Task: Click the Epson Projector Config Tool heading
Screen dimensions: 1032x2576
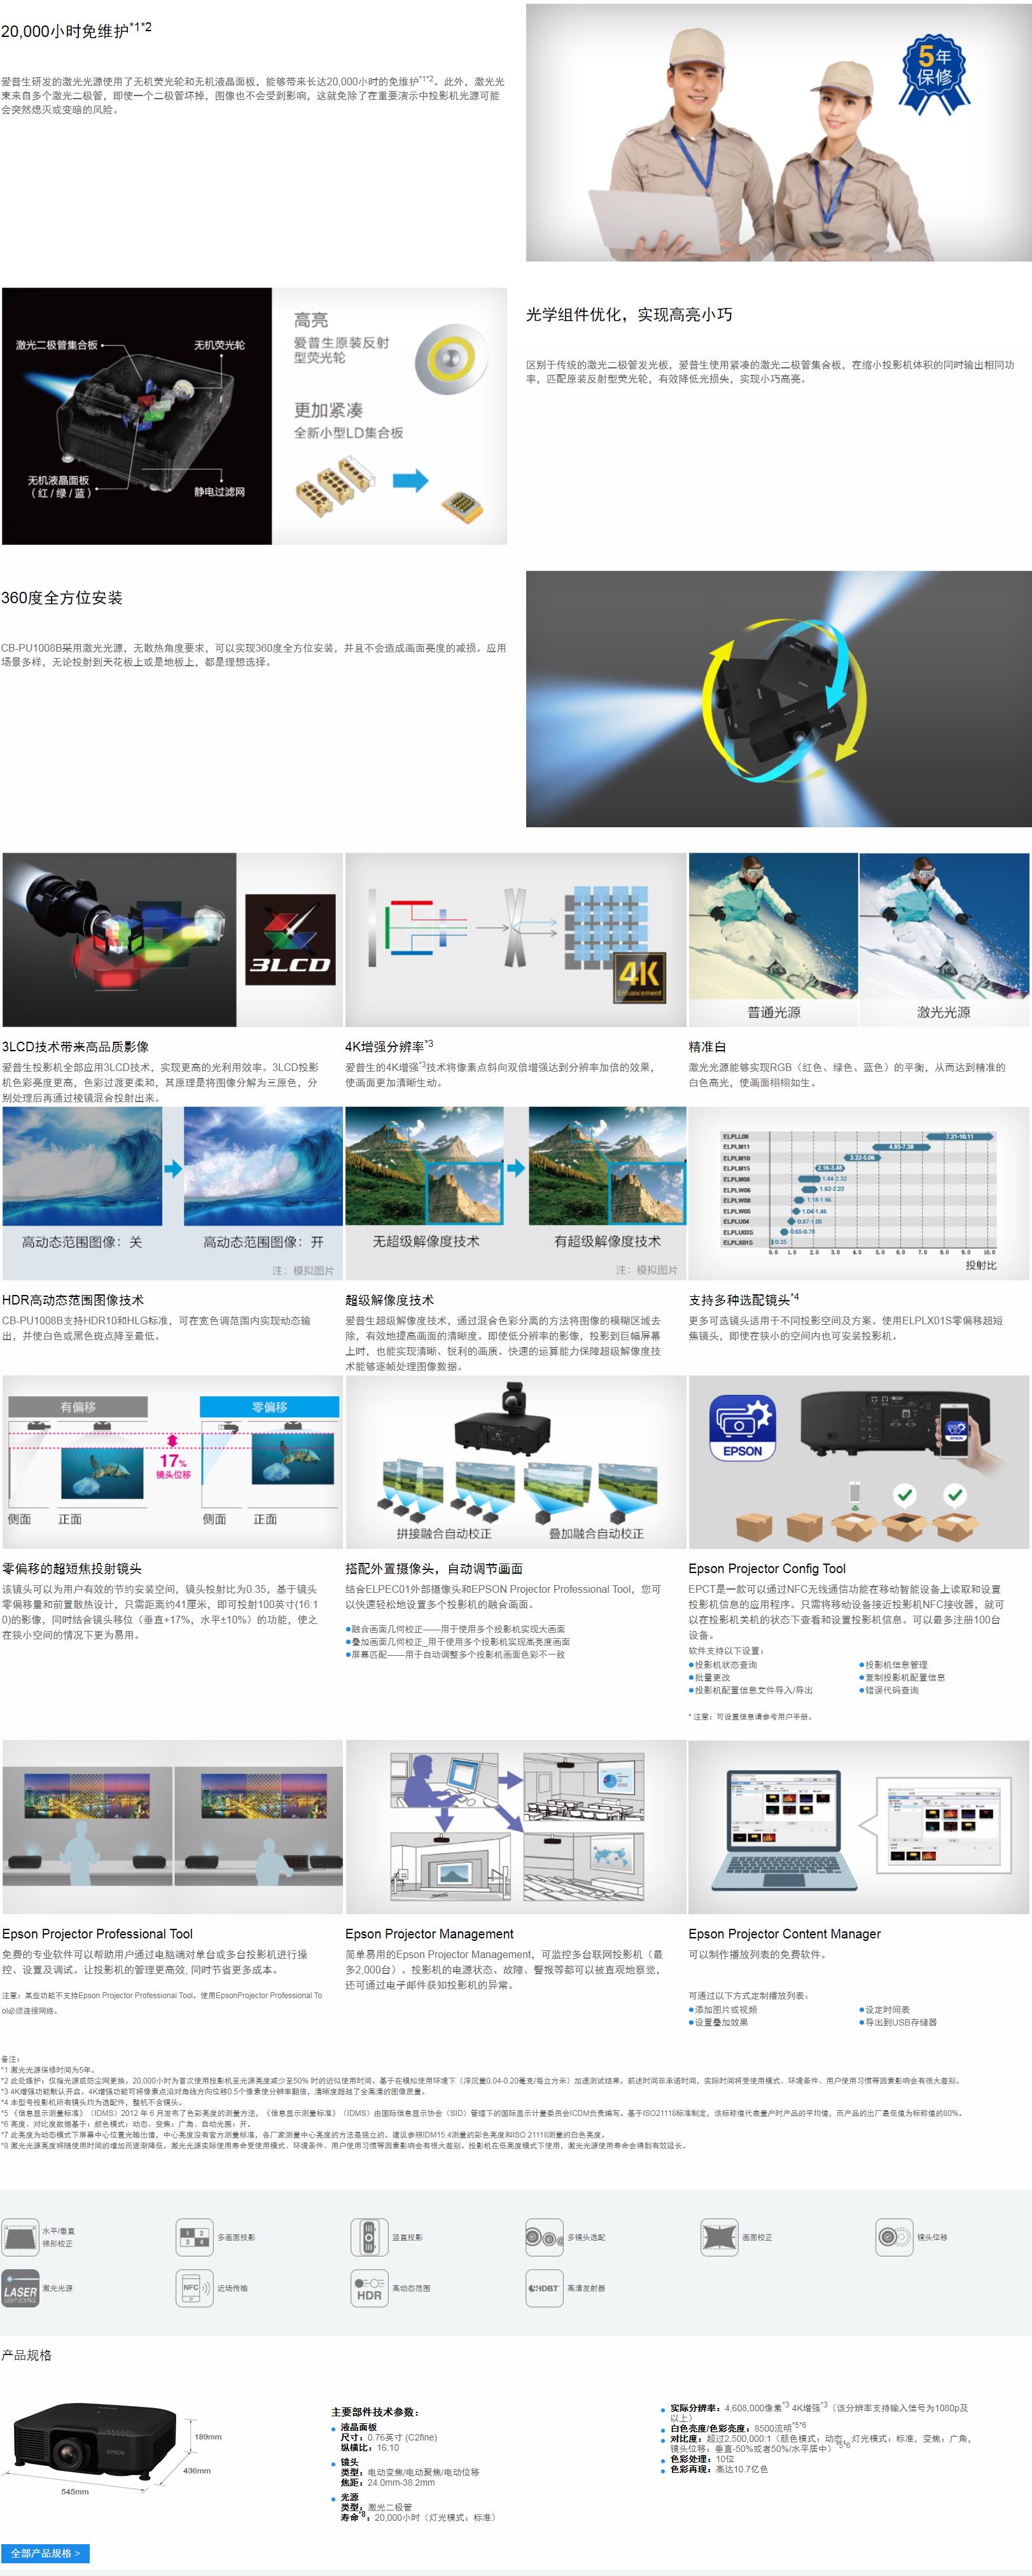Action: tap(767, 1568)
